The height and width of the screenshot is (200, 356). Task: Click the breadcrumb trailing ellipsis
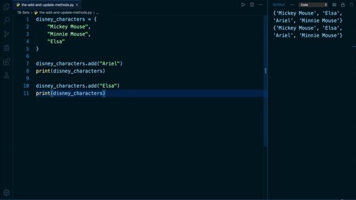tap(97, 12)
